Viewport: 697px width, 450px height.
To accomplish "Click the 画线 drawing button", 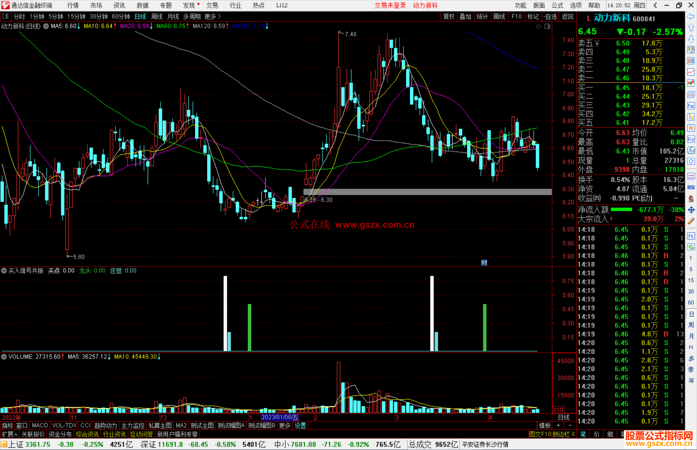I will (499, 16).
